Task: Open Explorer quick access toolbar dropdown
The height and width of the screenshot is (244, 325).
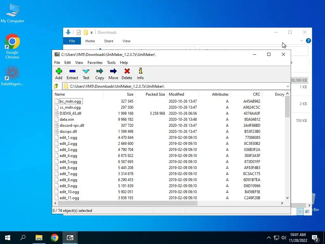Action: pyautogui.click(x=91, y=33)
